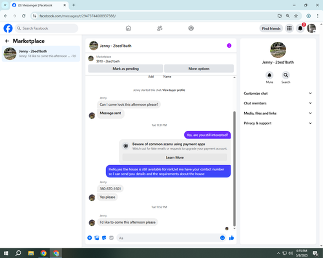Search within the conversation
Image resolution: width=323 pixels, height=258 pixels.
click(286, 75)
